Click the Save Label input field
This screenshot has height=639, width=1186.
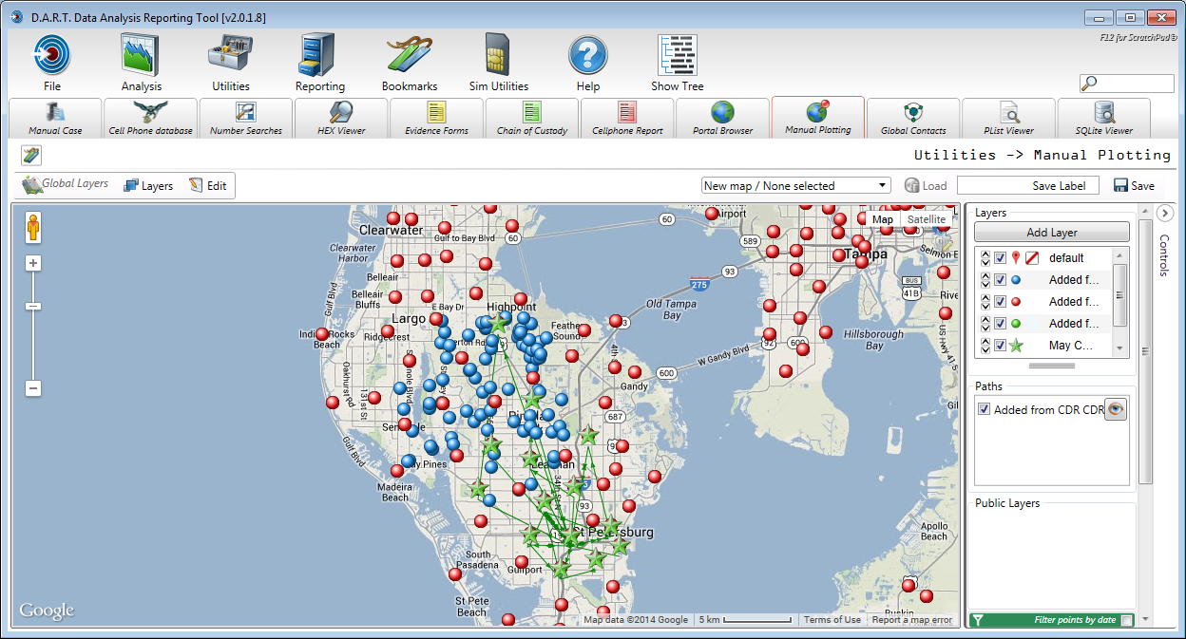1028,185
